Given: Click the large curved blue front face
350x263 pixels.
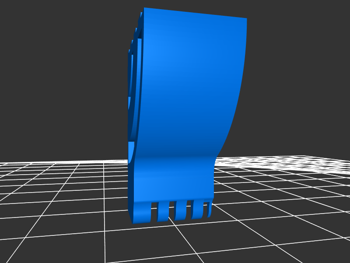Looking at the screenshot, I should click(188, 88).
